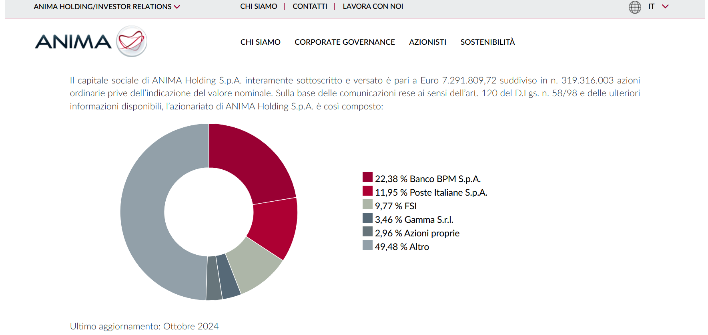Click the share capital figure Euro 7.291.809,72

(x=458, y=81)
